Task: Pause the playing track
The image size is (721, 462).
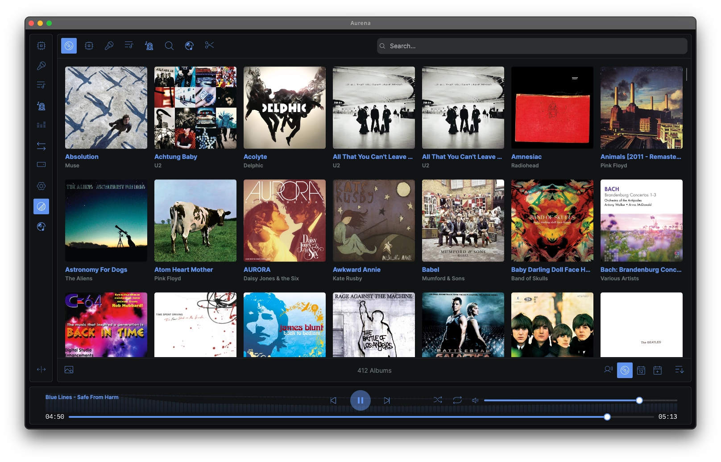Action: click(x=360, y=400)
